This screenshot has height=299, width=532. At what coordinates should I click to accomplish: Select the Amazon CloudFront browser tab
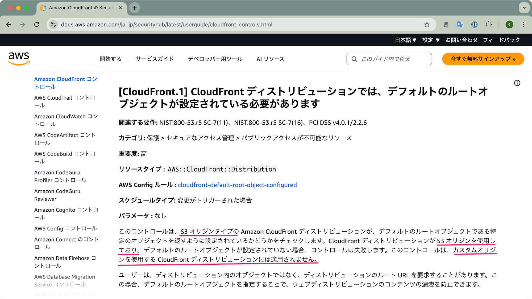81,8
